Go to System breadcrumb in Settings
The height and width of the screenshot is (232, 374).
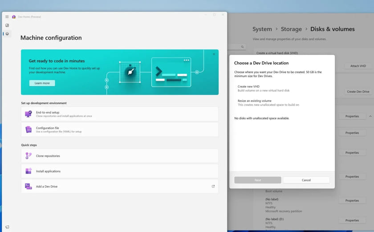pos(262,29)
